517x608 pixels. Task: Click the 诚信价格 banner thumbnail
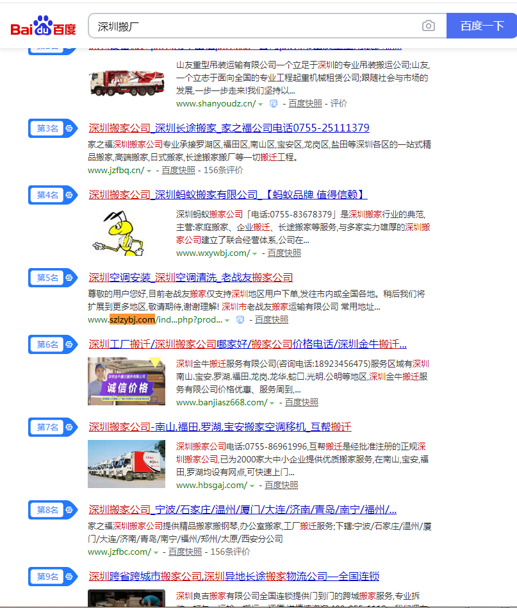click(127, 381)
